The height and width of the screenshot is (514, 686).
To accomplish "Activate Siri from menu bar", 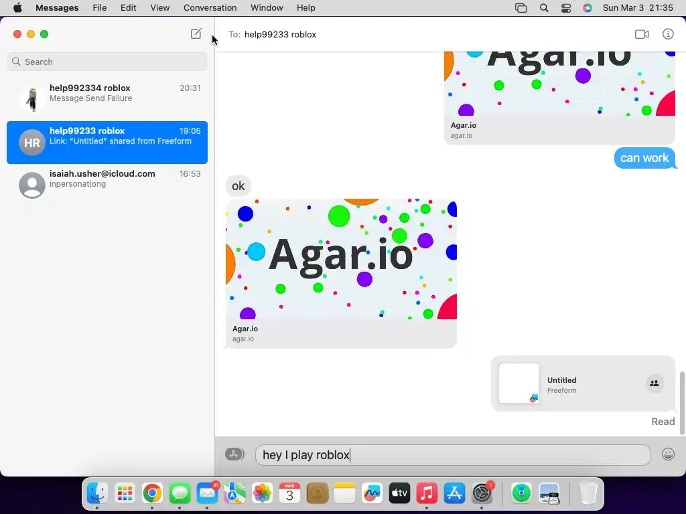I will point(587,8).
